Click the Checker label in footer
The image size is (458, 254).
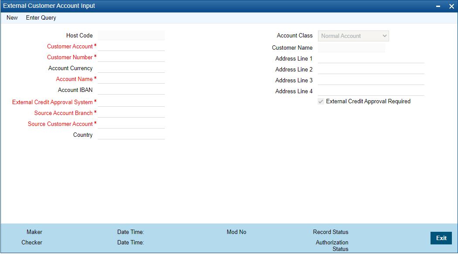pos(32,242)
